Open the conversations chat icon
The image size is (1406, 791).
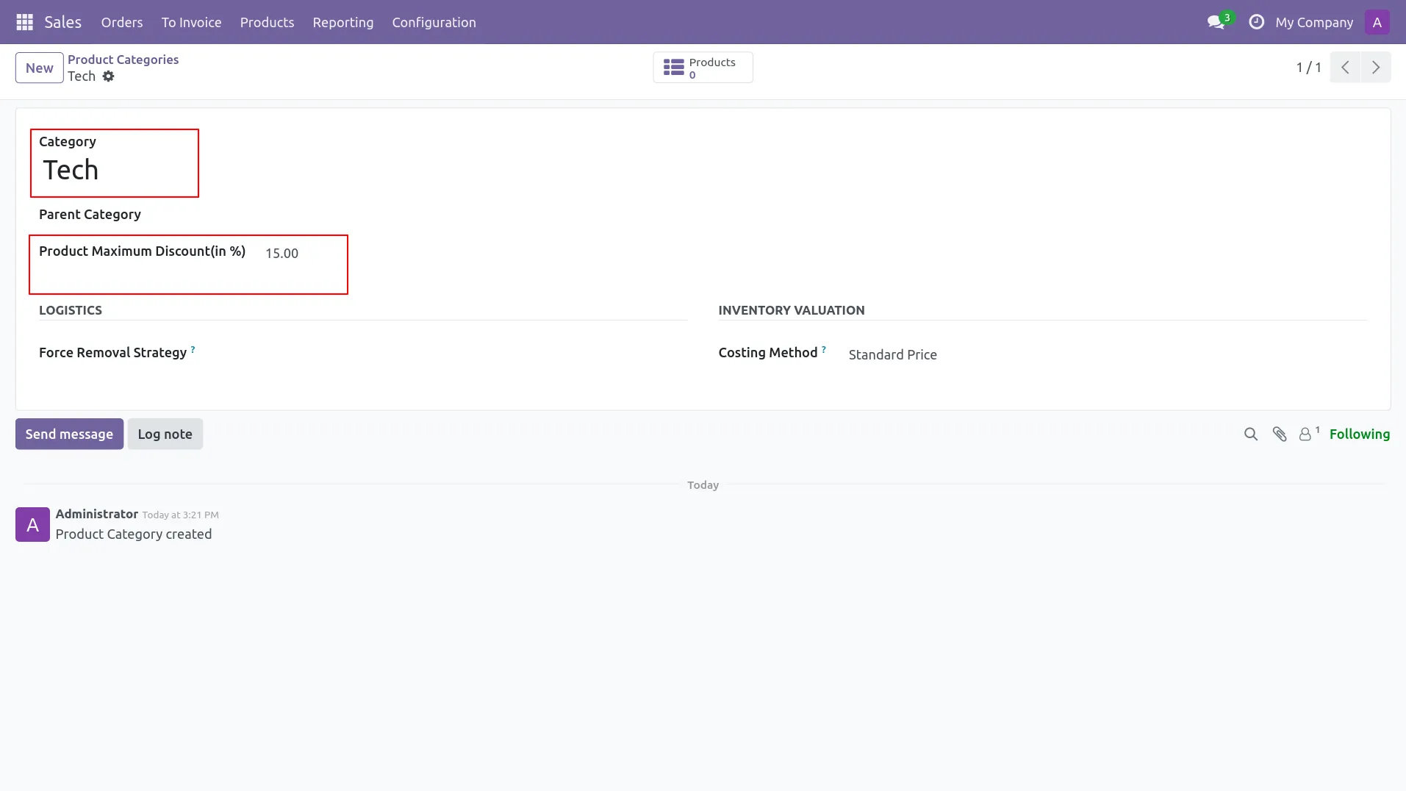(x=1216, y=22)
